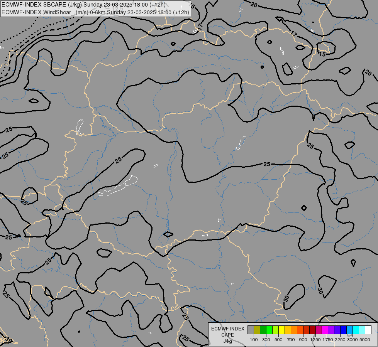Select the legend label 1750
This screenshot has width=378, height=347.
pos(328,340)
